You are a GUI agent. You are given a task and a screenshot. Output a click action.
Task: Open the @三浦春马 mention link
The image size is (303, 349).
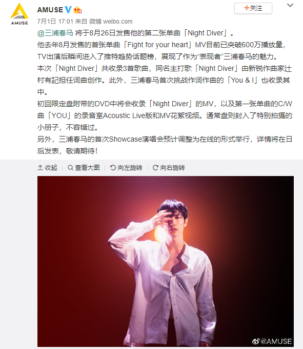(55, 33)
